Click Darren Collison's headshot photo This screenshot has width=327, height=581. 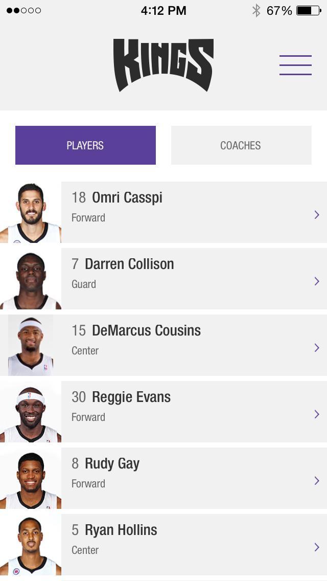[30, 278]
